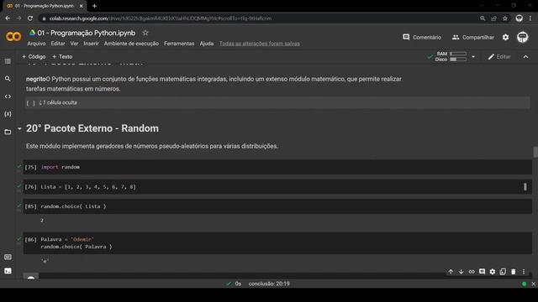Click the import random code line

(x=60, y=167)
